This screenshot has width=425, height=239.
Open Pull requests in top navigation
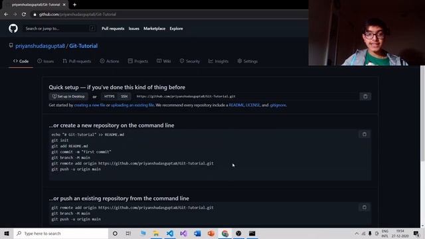point(113,29)
